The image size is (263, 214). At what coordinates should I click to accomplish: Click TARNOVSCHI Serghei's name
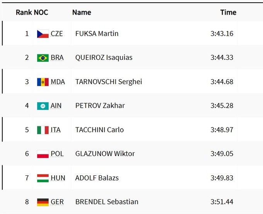(108, 82)
